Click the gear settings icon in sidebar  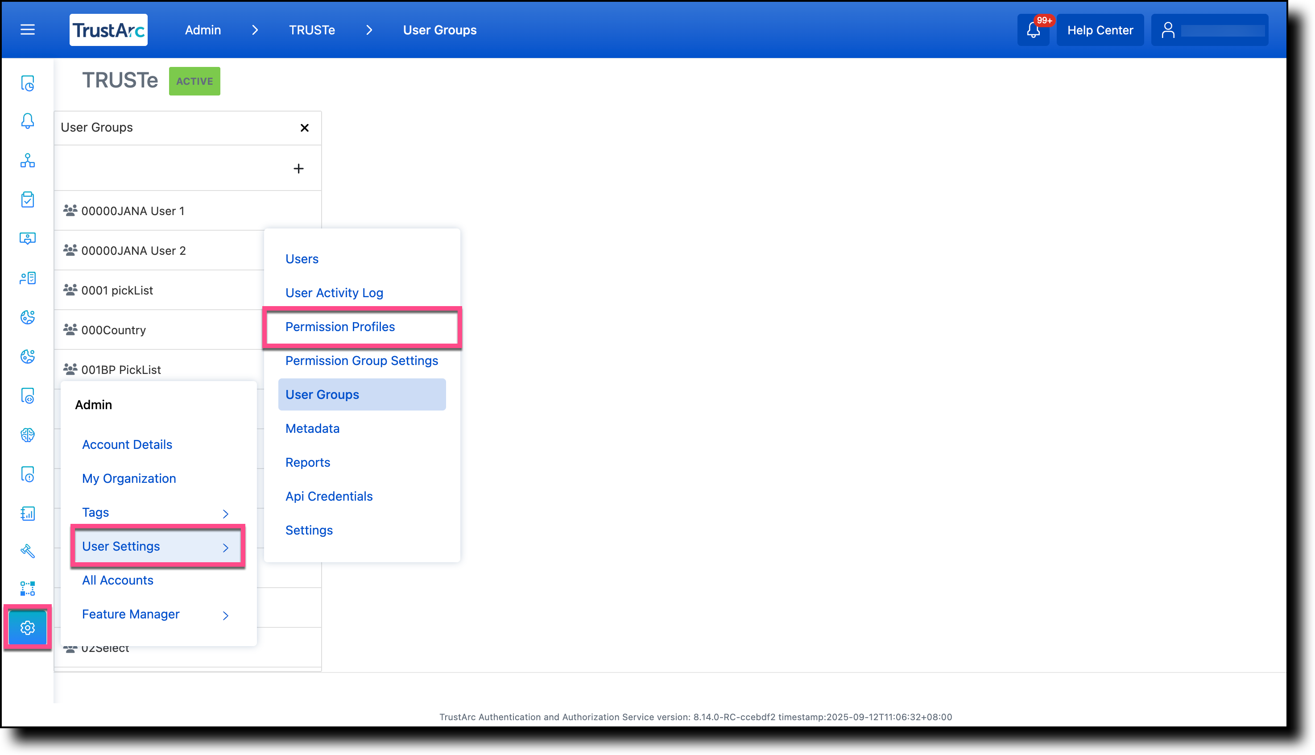28,627
